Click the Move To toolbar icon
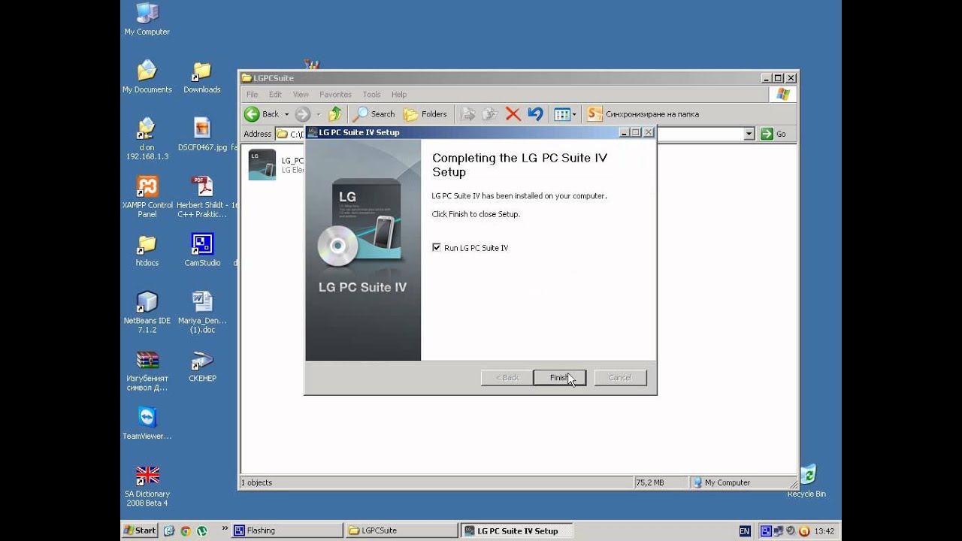The height and width of the screenshot is (541, 962). point(468,114)
